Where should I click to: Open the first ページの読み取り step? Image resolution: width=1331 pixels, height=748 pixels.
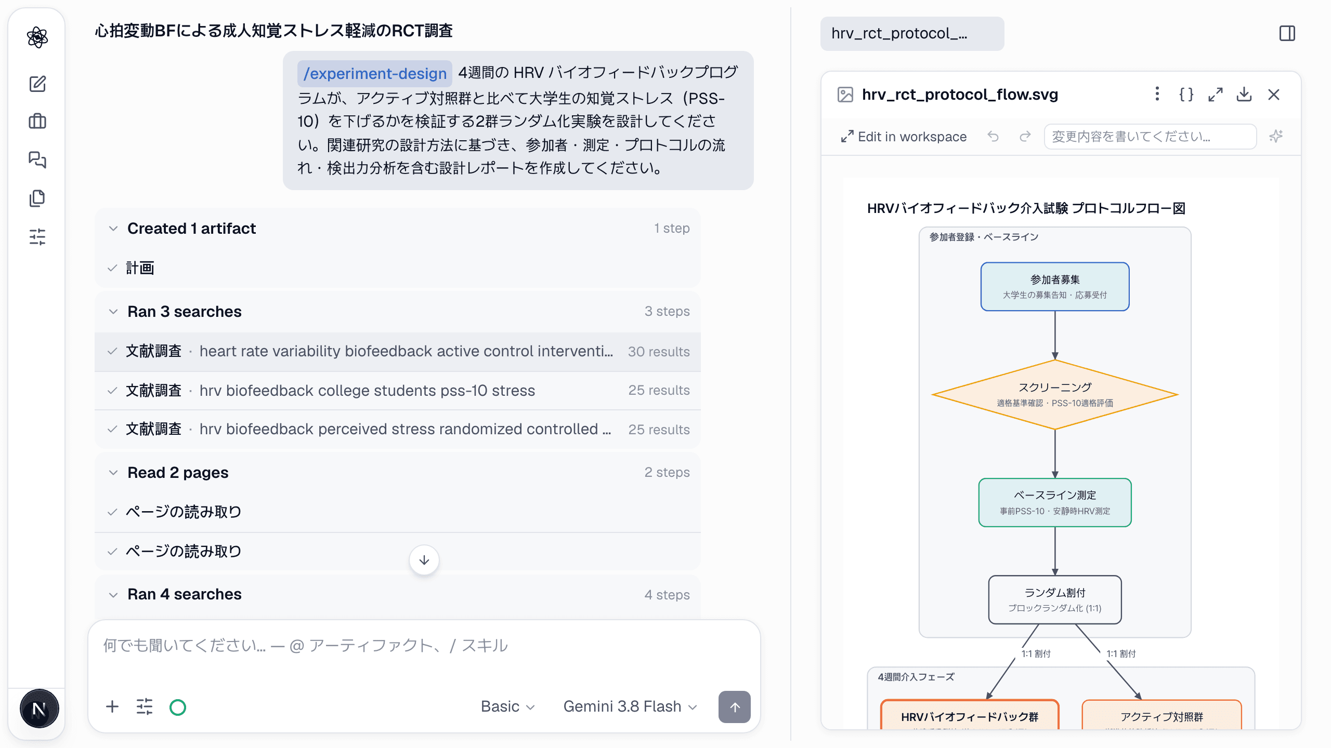pos(397,512)
